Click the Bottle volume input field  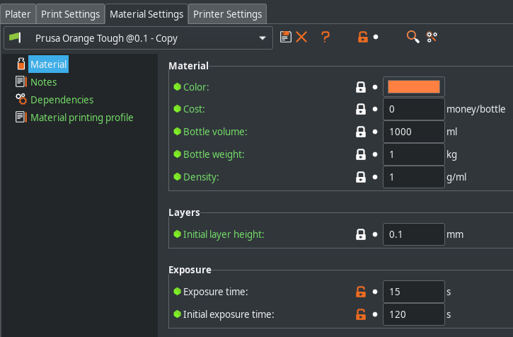[x=413, y=132]
